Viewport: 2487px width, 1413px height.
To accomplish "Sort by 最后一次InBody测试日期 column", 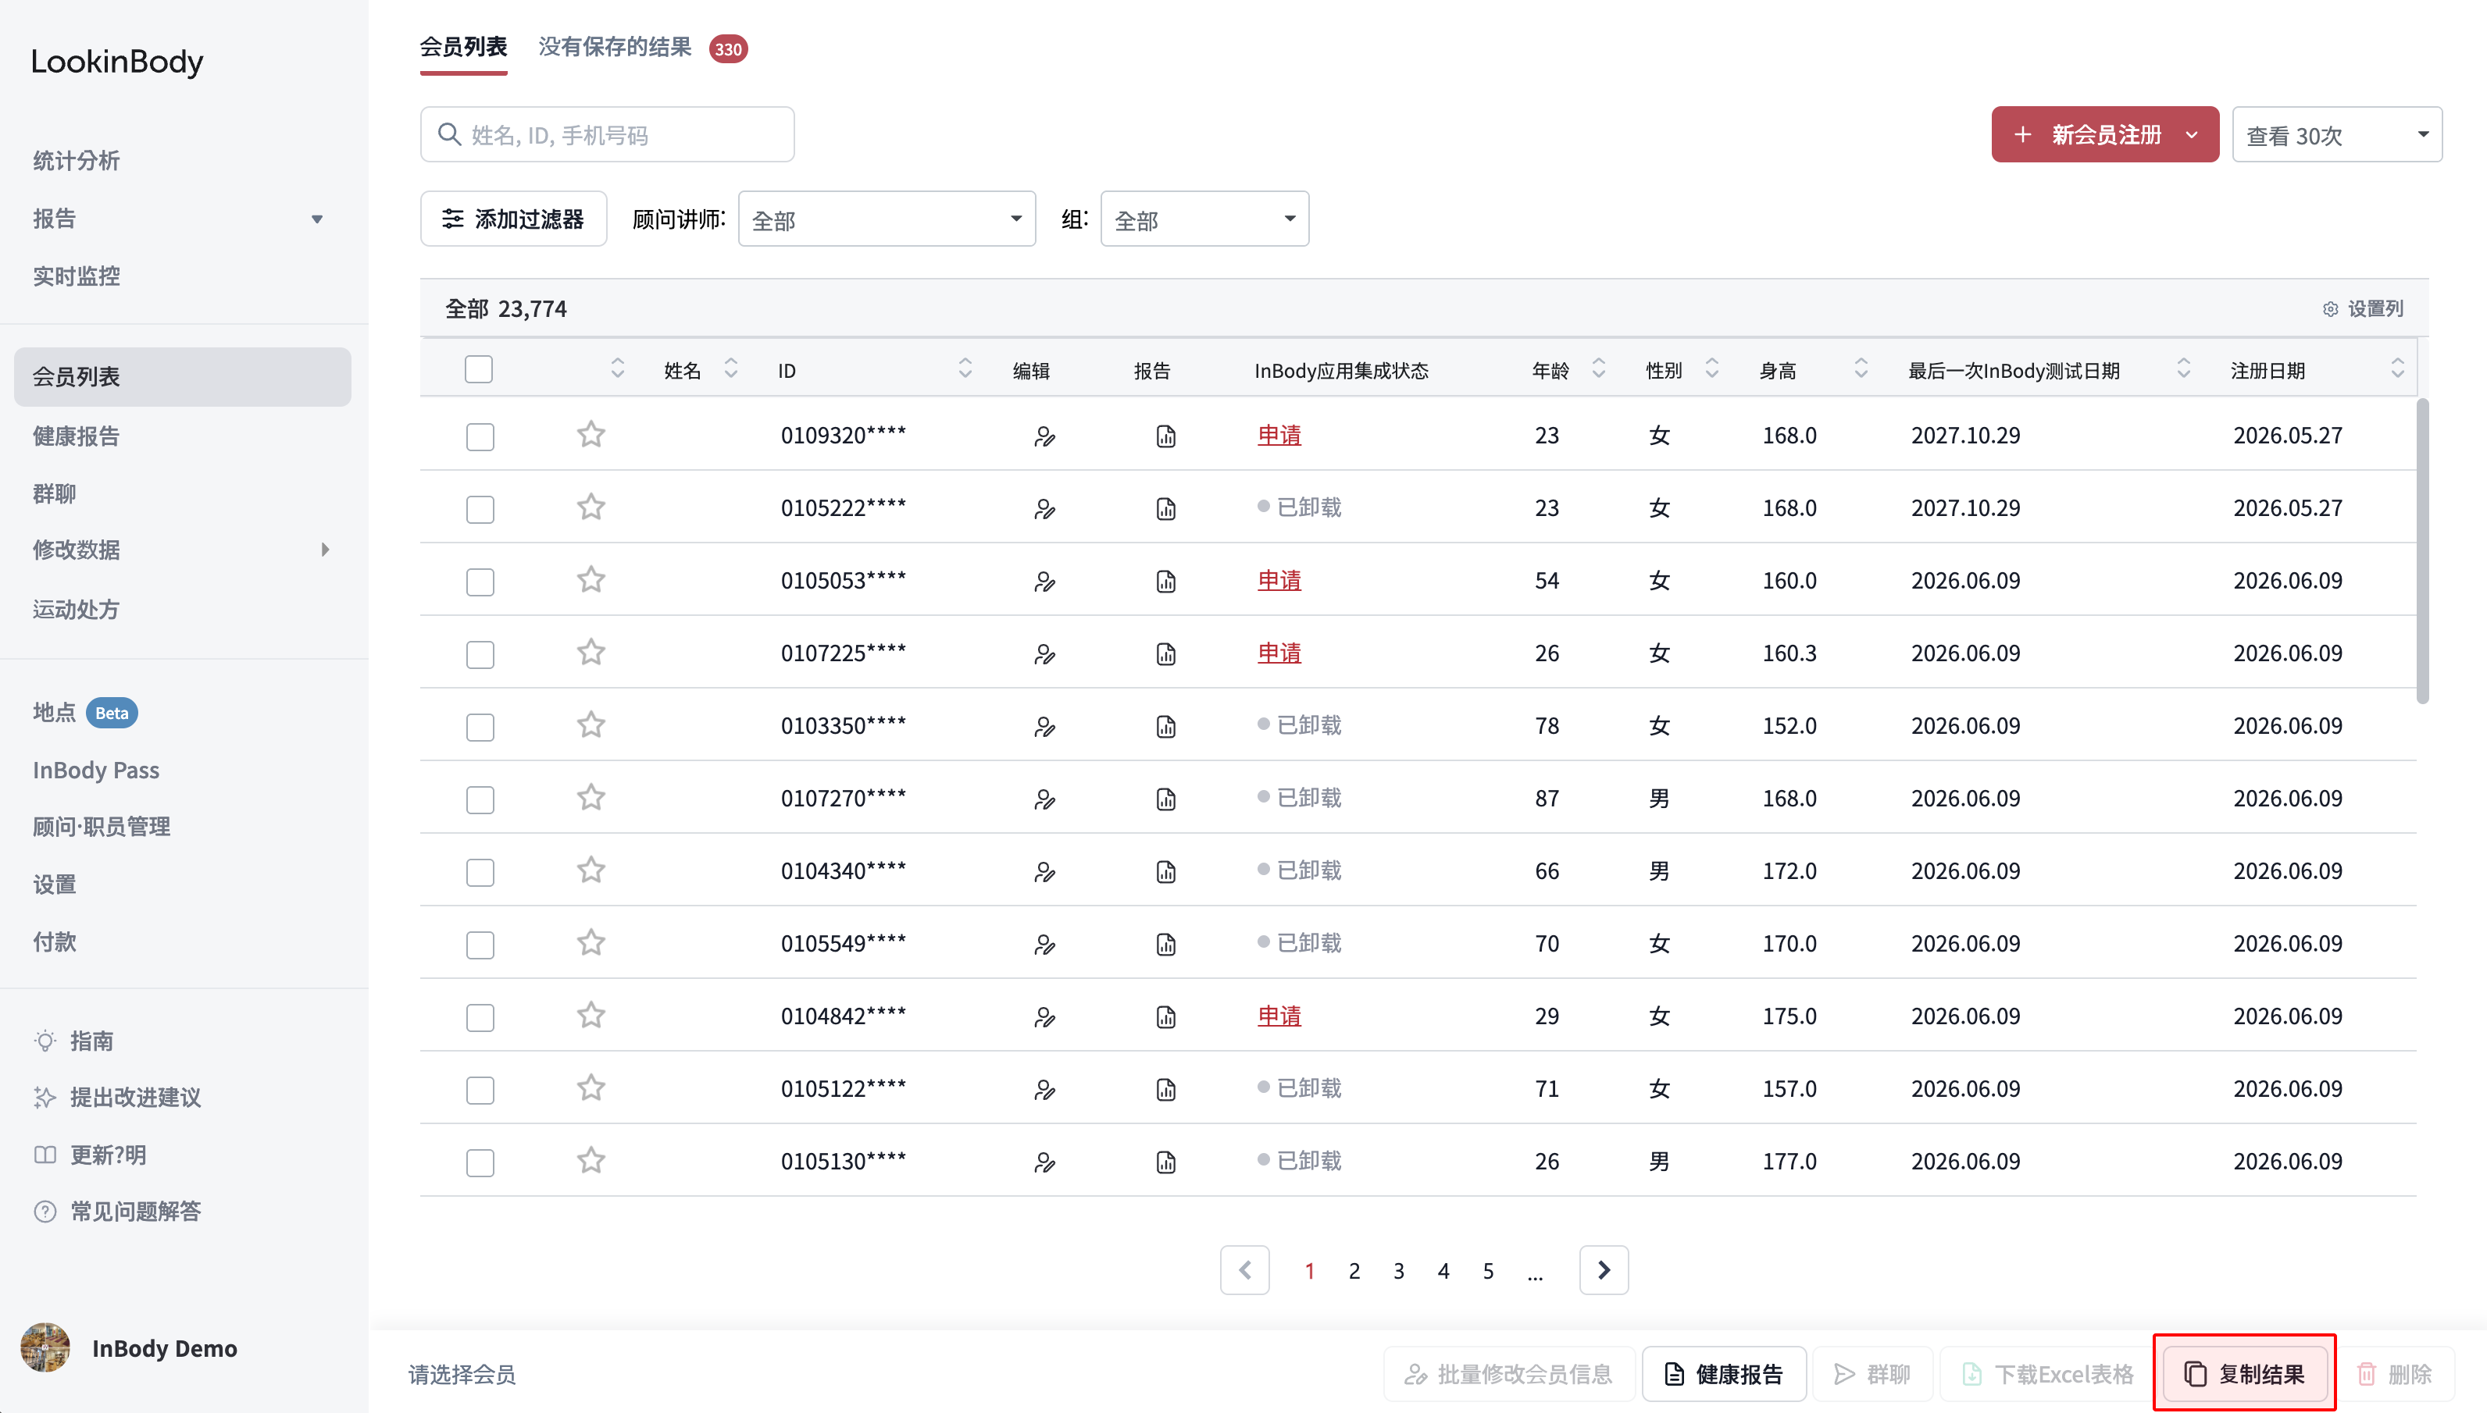I will click(x=2184, y=368).
